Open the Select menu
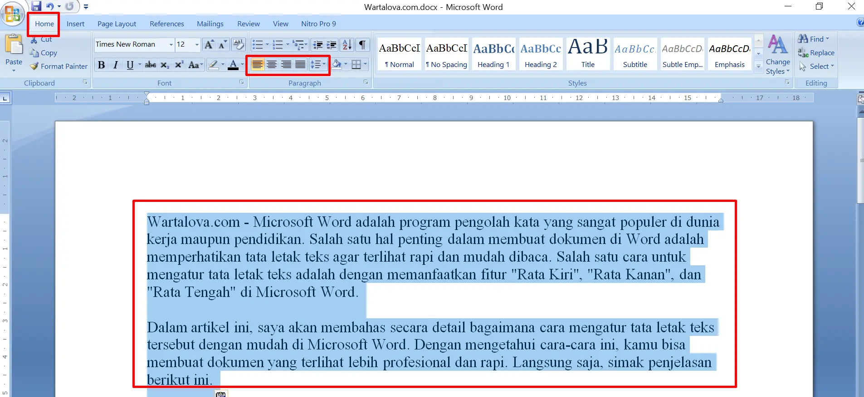Screen dimensions: 864x397 pos(817,66)
